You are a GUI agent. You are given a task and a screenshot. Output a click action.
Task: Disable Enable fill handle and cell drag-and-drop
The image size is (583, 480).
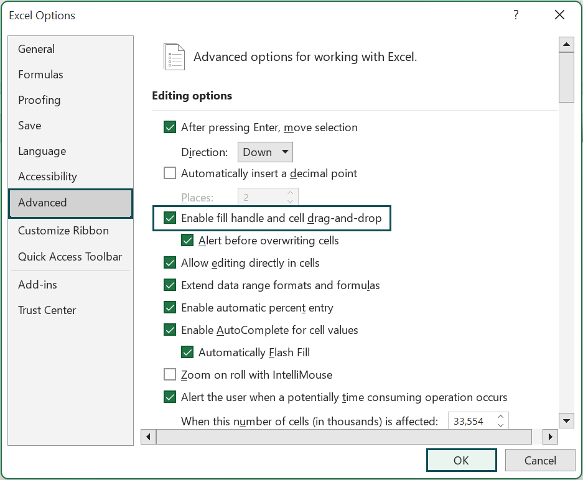click(x=170, y=218)
